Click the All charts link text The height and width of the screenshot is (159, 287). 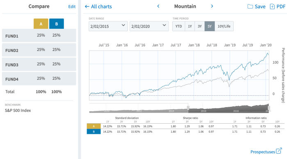coord(101,7)
